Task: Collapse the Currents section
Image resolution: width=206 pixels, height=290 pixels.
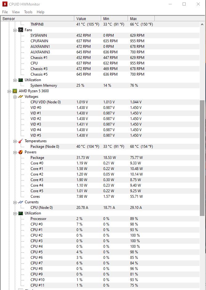Action: pyautogui.click(x=15, y=202)
